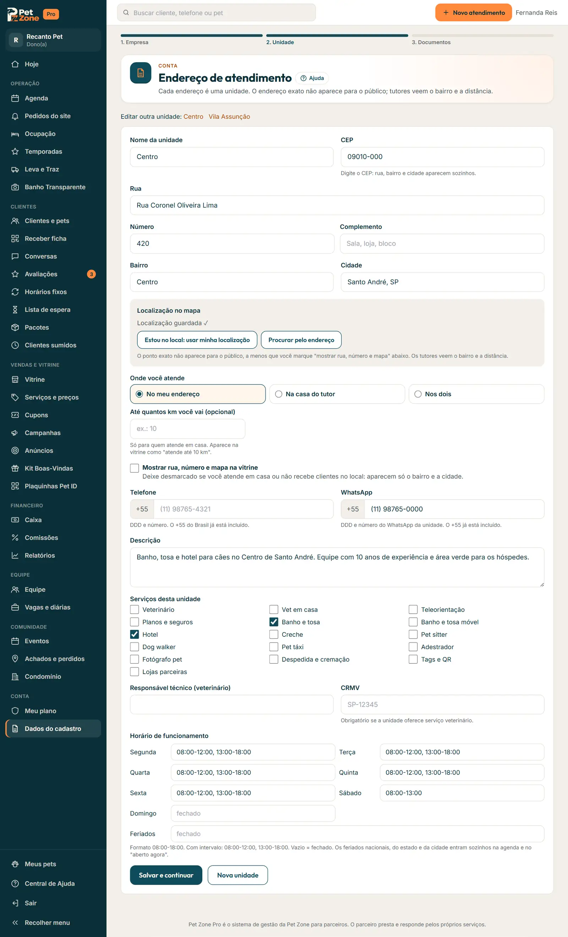Uncheck the Banho e tosa service
568x937 pixels.
point(274,622)
